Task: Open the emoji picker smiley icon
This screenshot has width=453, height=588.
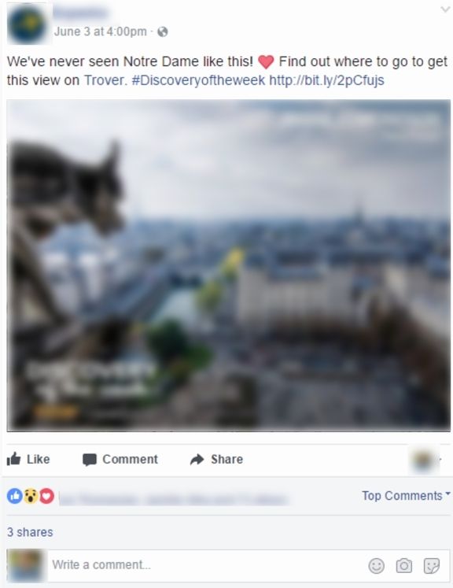Action: click(377, 565)
